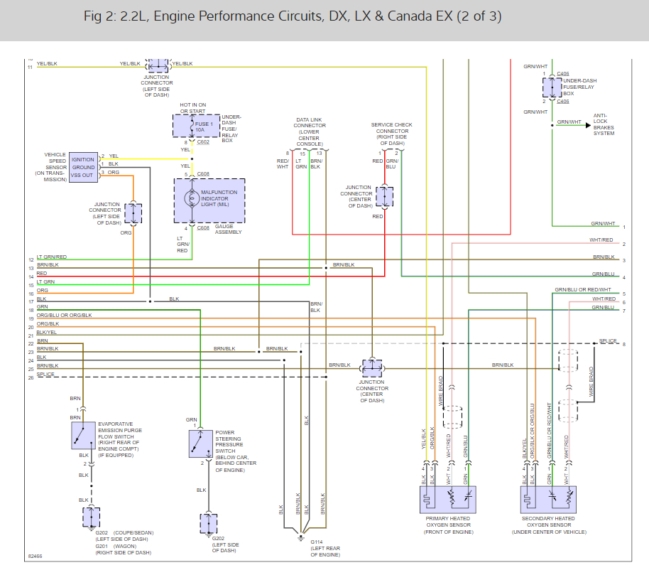The width and height of the screenshot is (649, 575).
Task: Click G202 ground connector below power steering switch
Action: click(x=209, y=524)
